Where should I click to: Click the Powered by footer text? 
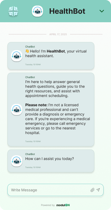(48, 205)
